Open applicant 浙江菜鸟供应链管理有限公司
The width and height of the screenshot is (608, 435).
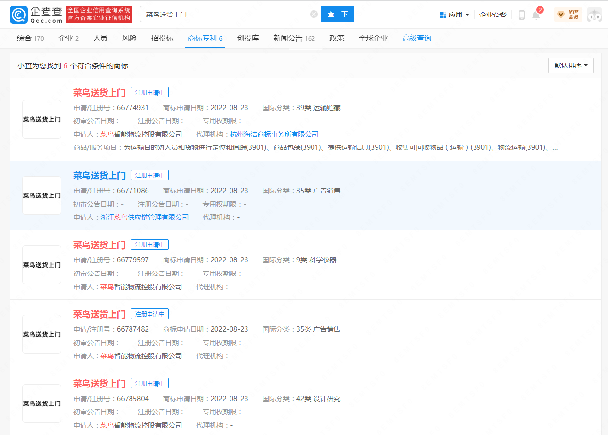click(x=145, y=217)
